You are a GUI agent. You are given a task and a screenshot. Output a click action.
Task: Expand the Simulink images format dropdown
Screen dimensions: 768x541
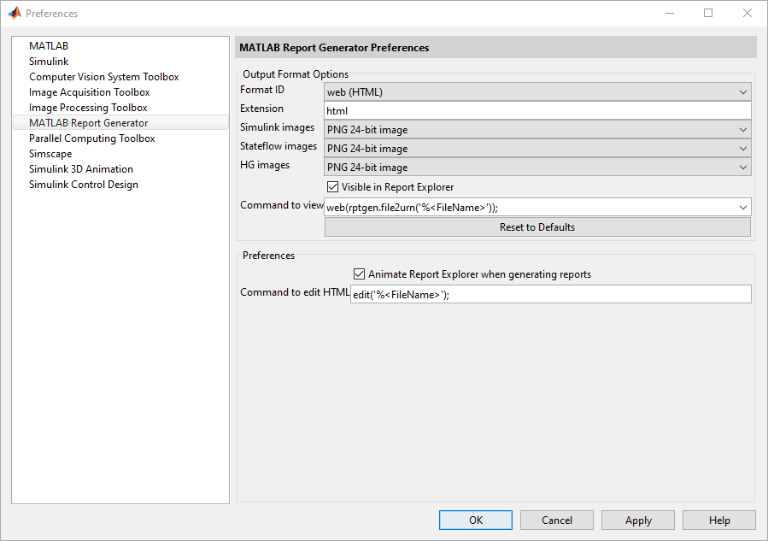coord(742,130)
